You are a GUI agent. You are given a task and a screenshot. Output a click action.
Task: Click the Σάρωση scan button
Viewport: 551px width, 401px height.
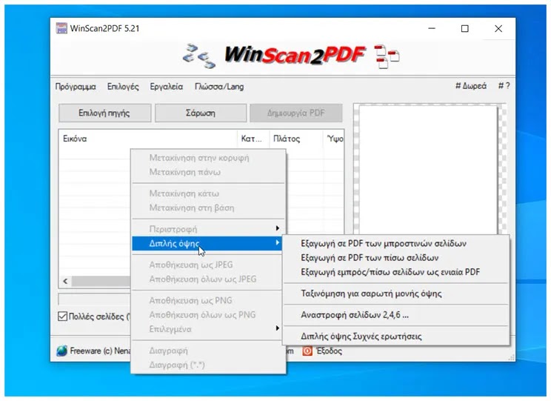201,113
